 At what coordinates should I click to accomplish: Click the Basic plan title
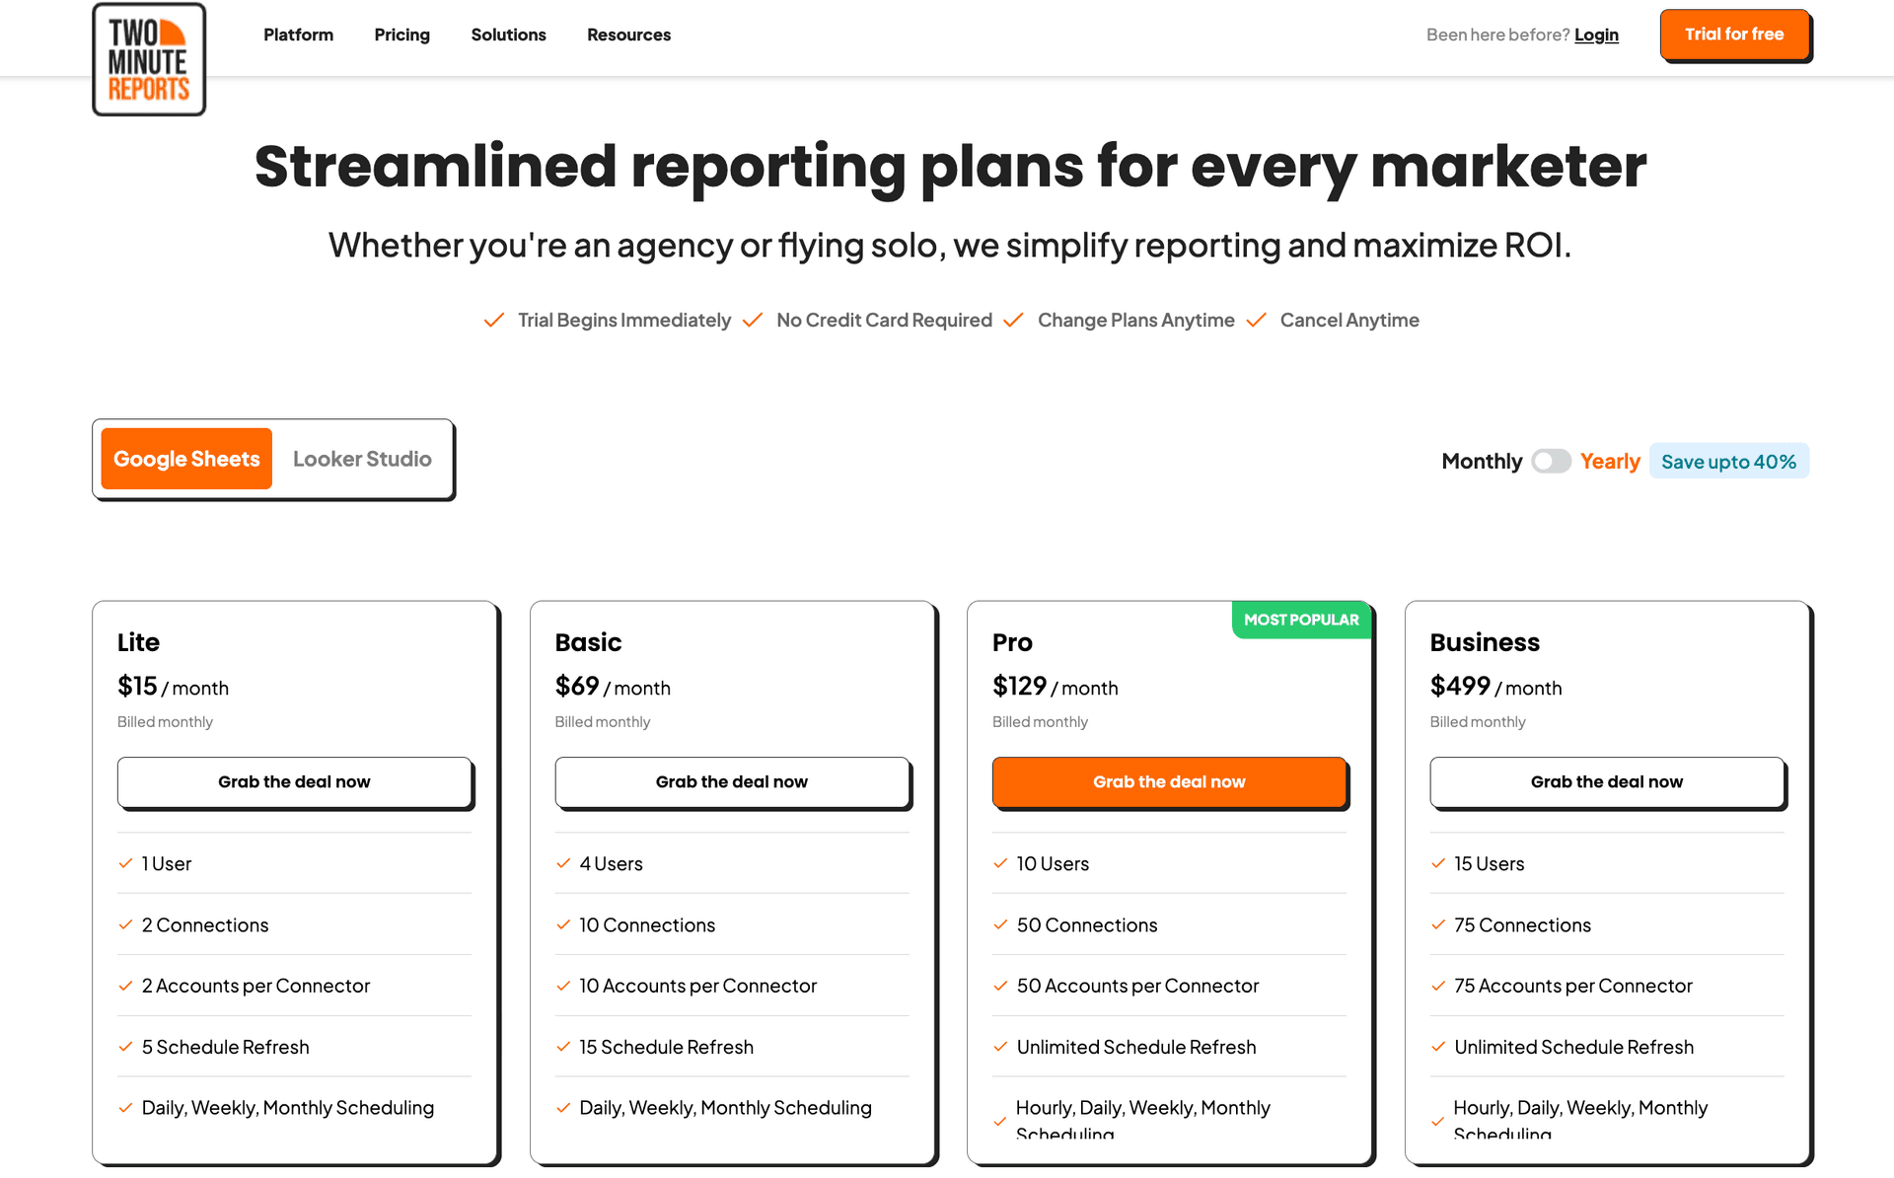pos(588,642)
